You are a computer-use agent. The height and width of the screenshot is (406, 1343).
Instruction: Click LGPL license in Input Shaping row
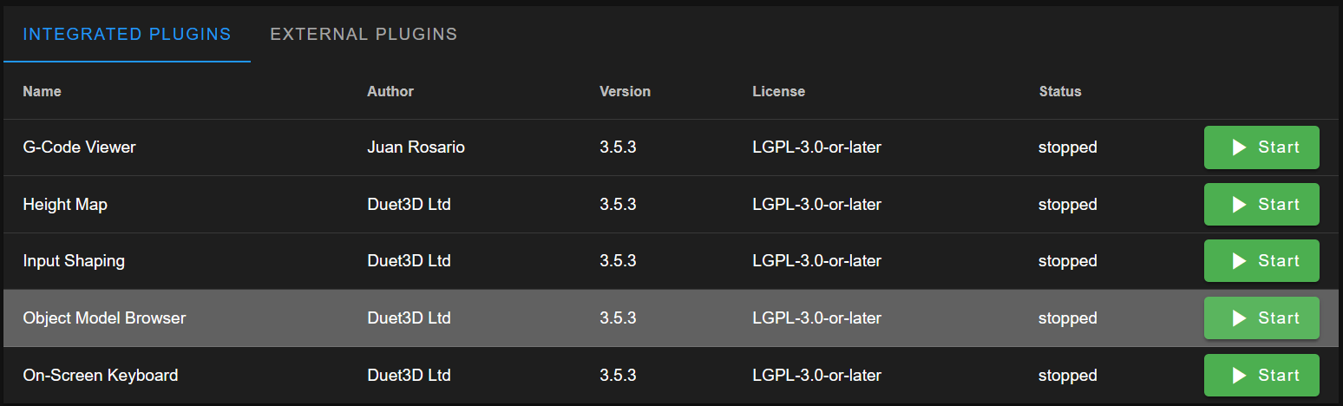point(816,261)
